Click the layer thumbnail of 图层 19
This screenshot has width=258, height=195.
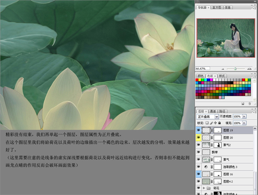coord(206,130)
